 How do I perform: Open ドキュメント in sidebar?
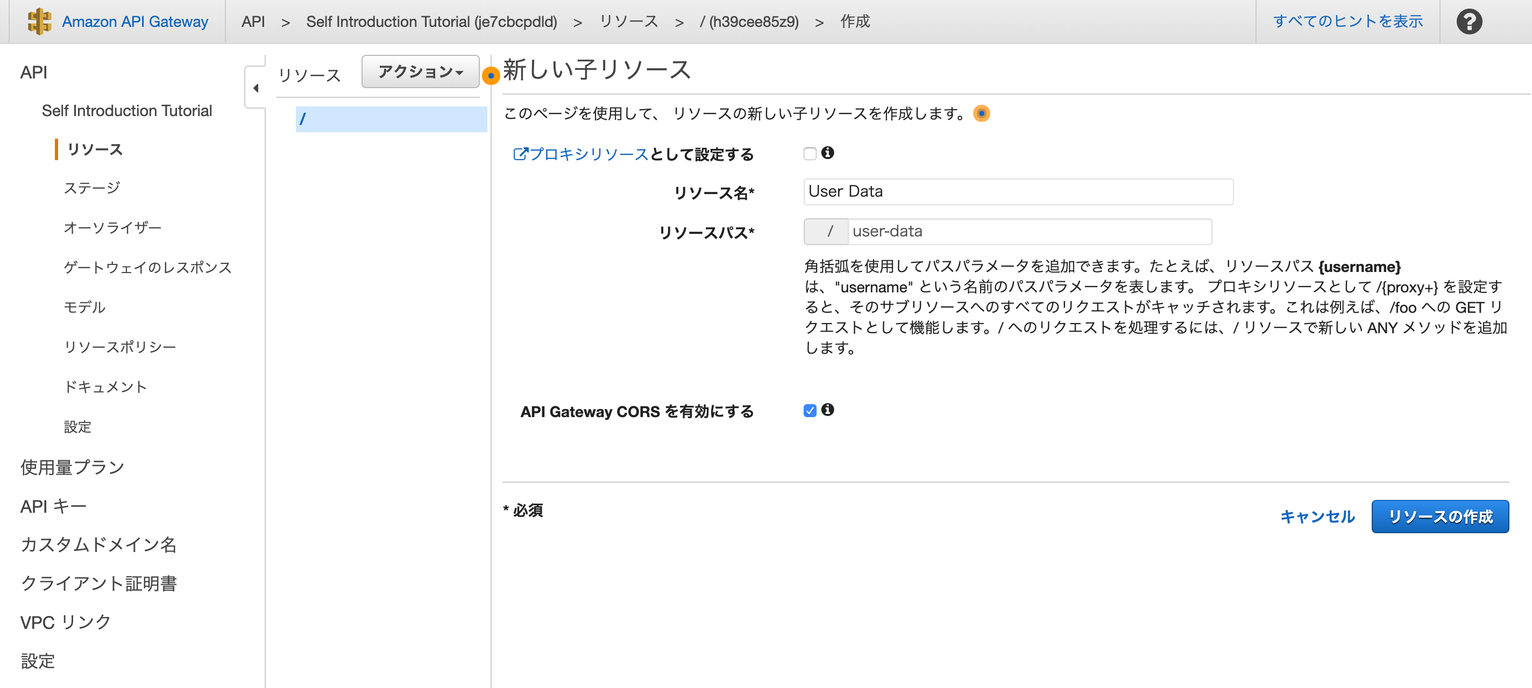[105, 387]
